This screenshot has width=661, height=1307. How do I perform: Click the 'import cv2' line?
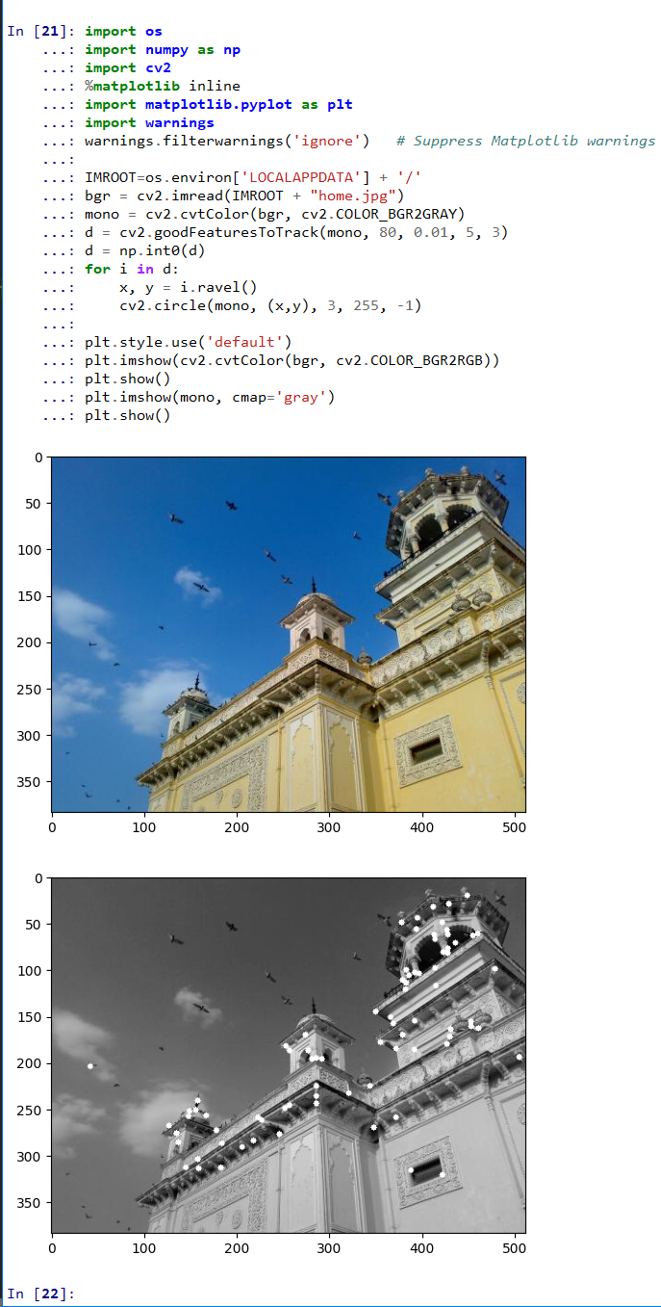point(128,67)
